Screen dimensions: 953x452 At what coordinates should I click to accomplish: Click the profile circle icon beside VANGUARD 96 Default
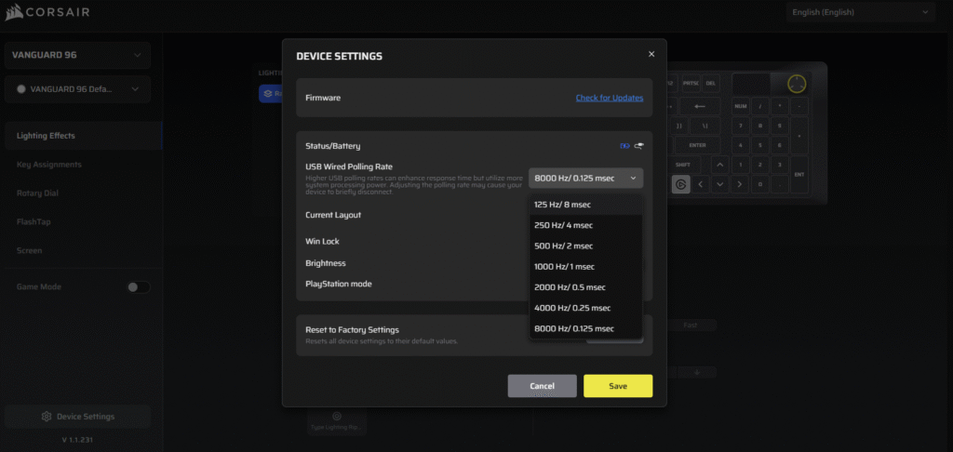click(21, 89)
